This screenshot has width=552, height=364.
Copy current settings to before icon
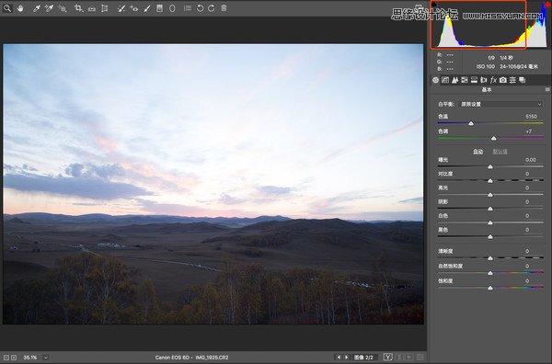point(409,357)
